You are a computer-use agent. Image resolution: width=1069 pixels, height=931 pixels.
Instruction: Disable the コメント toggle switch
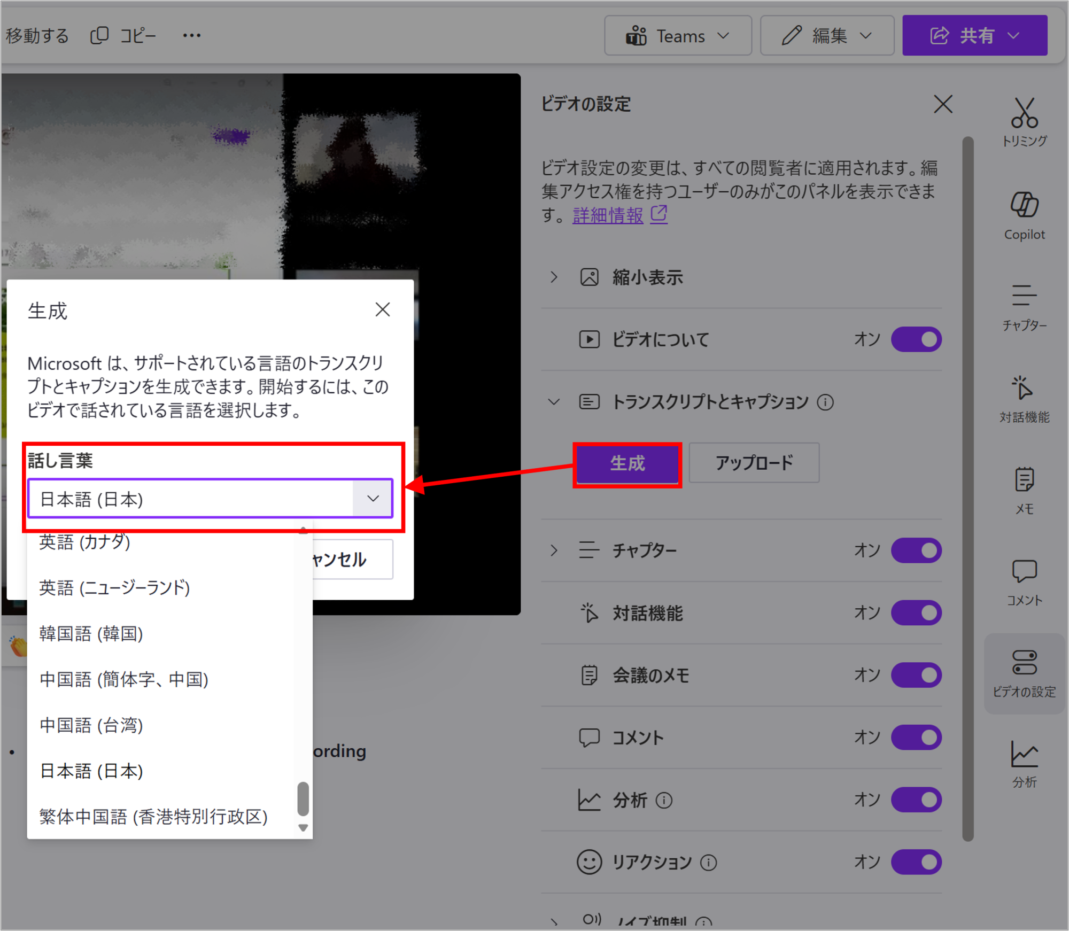coord(916,738)
